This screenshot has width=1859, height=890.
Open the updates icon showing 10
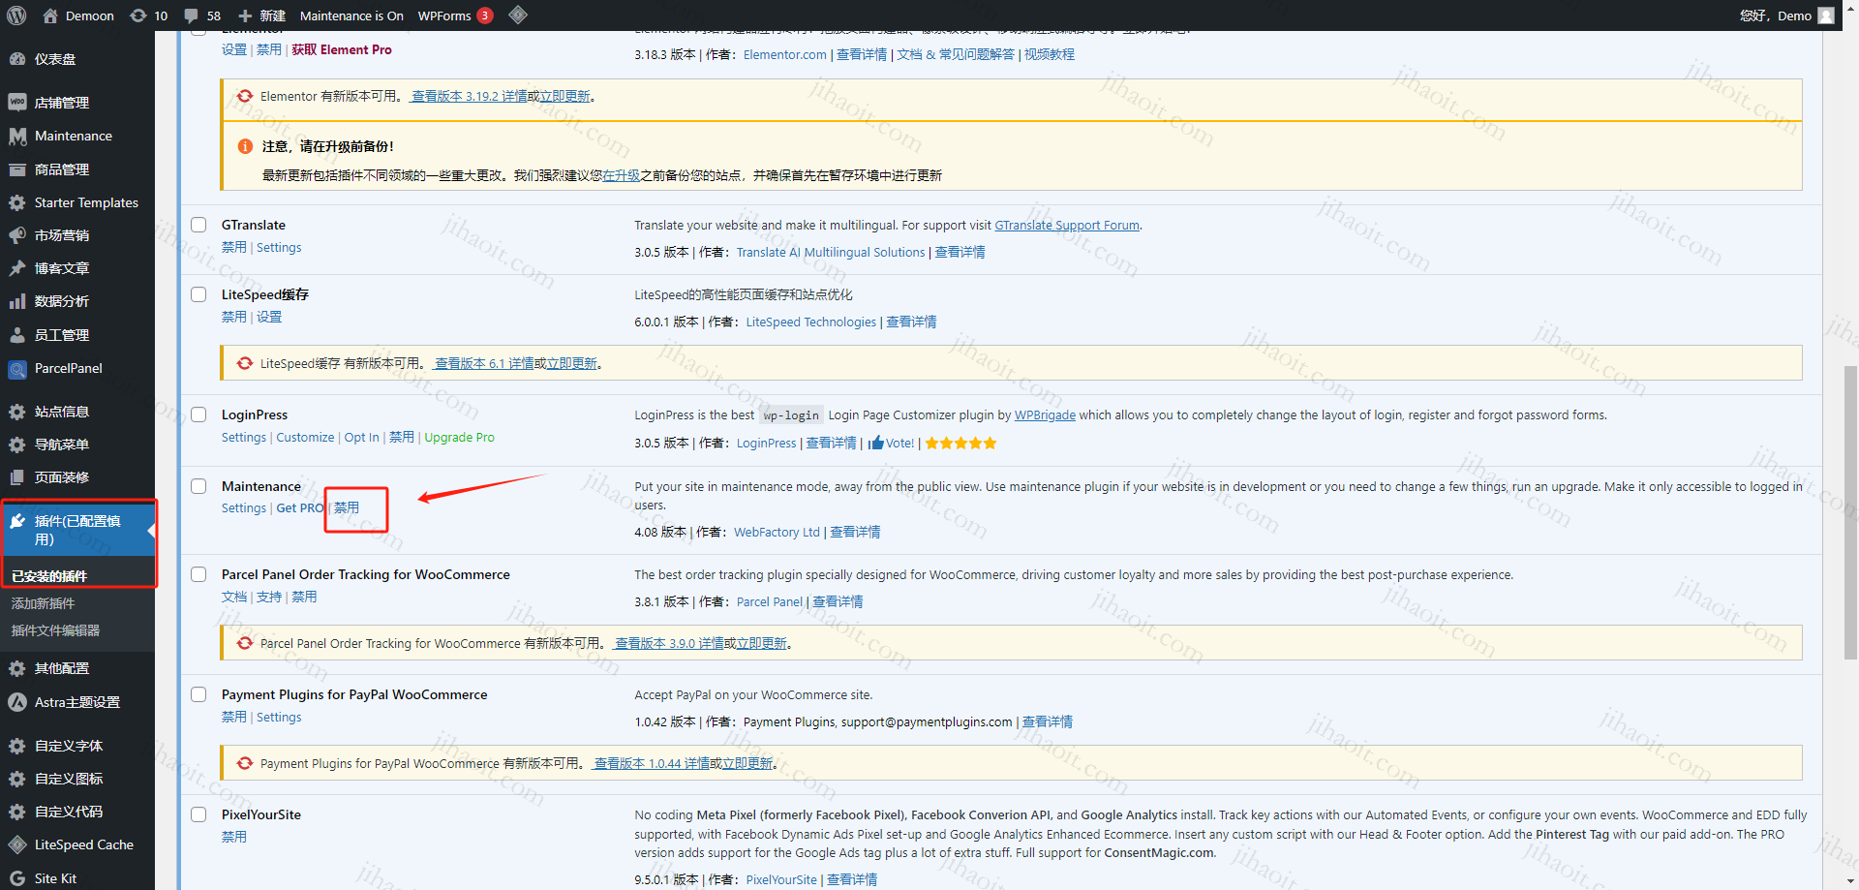[x=138, y=15]
